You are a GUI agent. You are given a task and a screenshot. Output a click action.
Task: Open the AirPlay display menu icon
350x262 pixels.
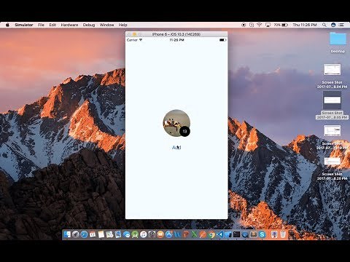268,25
